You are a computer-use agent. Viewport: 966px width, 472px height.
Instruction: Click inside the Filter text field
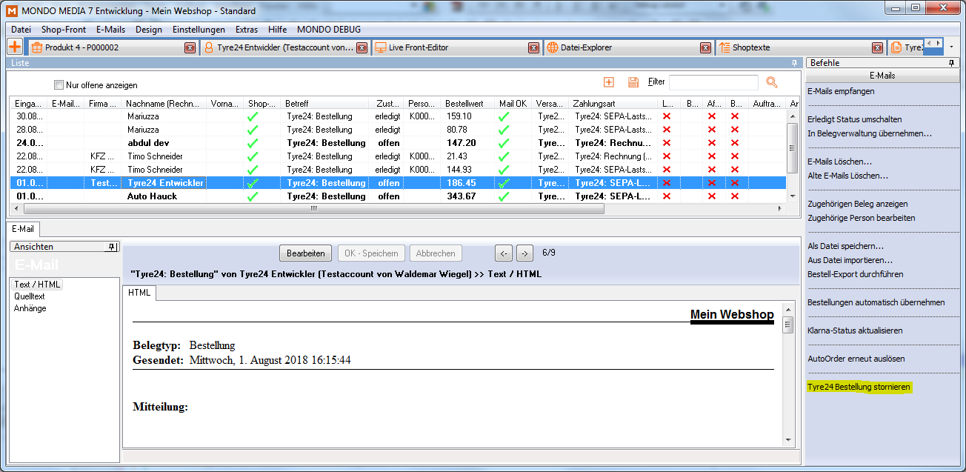point(713,82)
